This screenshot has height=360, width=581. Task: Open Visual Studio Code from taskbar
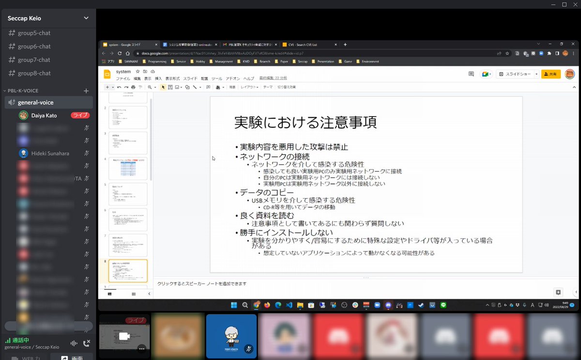click(x=289, y=305)
